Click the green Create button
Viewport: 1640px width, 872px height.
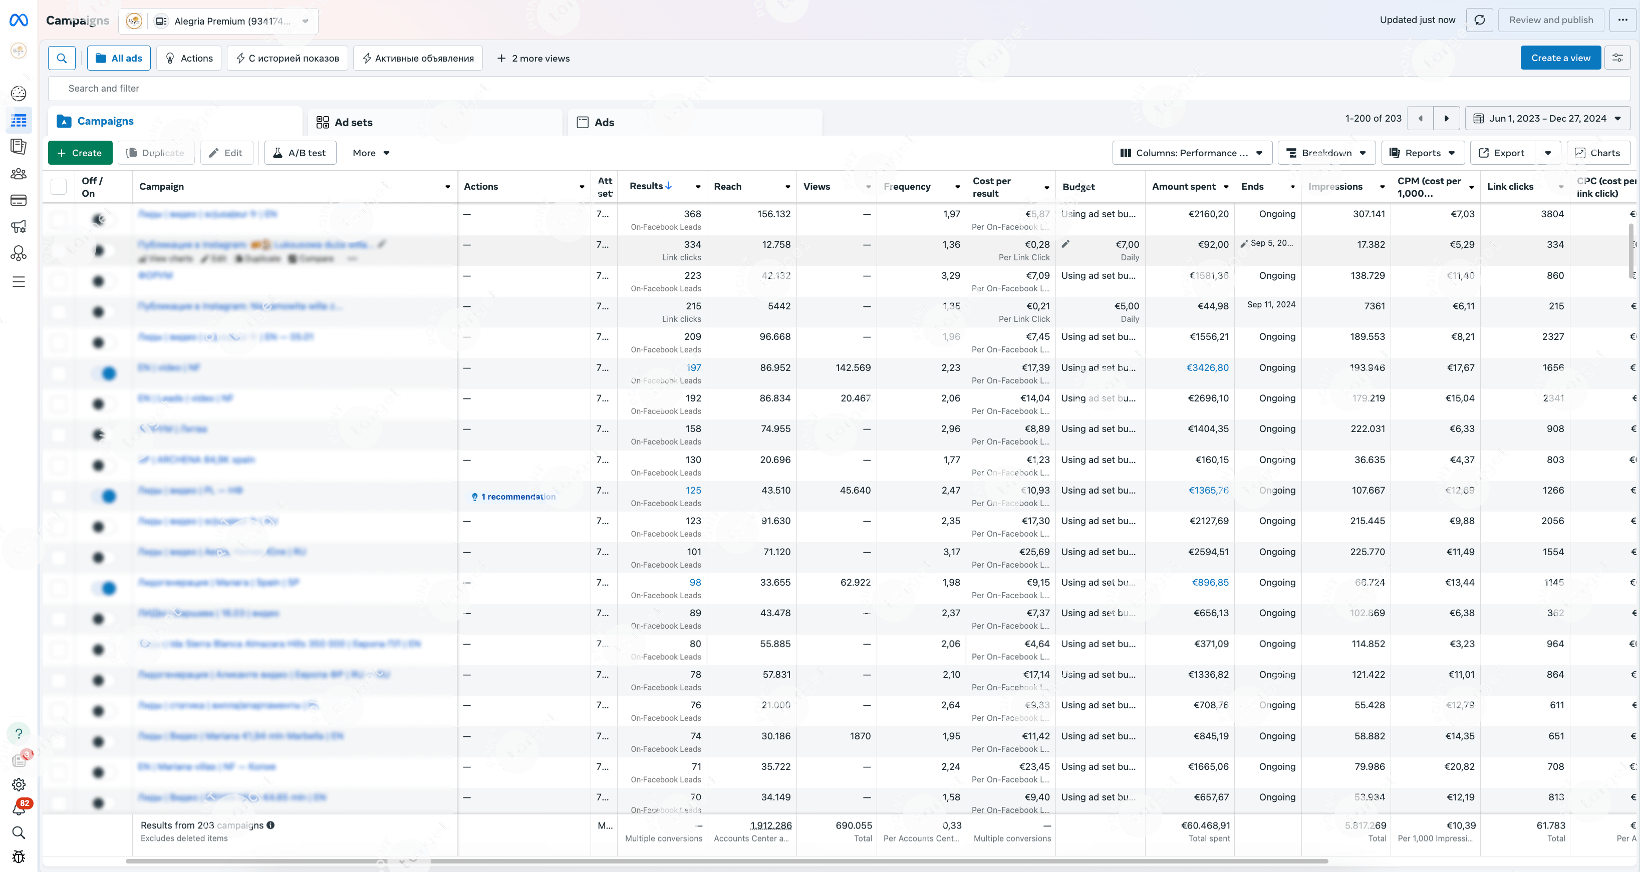click(x=80, y=153)
